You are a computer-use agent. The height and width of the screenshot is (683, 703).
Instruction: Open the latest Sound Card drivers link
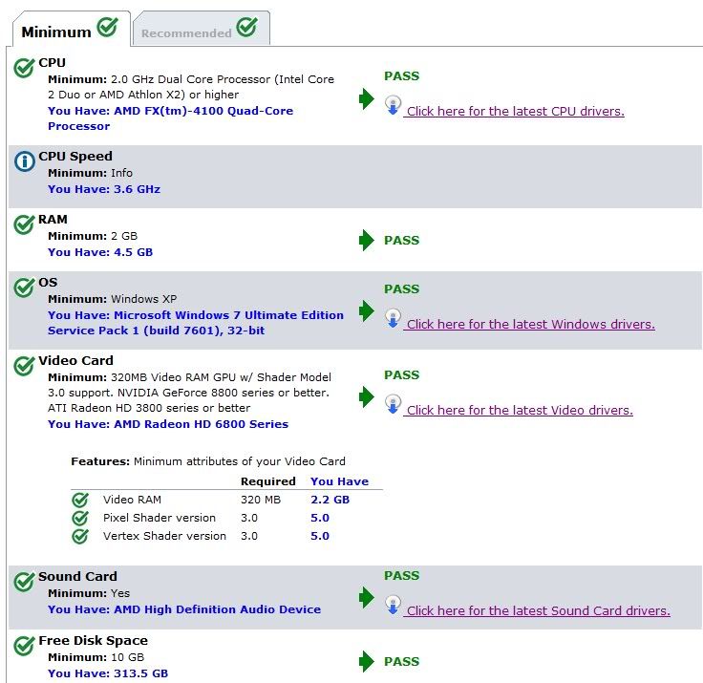538,610
